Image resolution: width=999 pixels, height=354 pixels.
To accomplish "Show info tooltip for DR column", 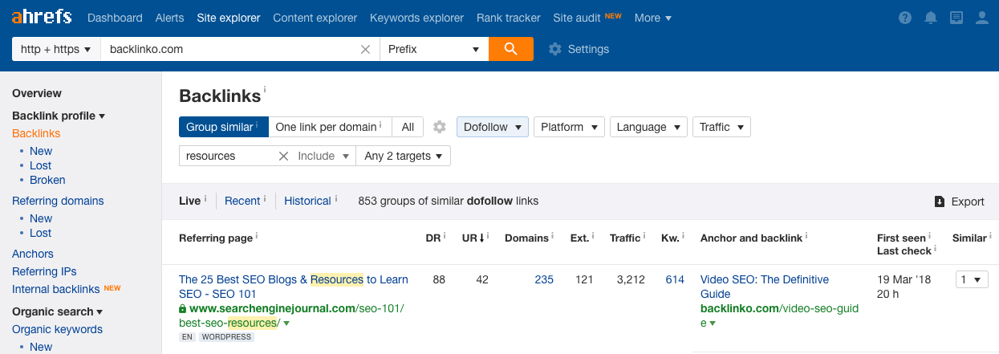I will 445,236.
